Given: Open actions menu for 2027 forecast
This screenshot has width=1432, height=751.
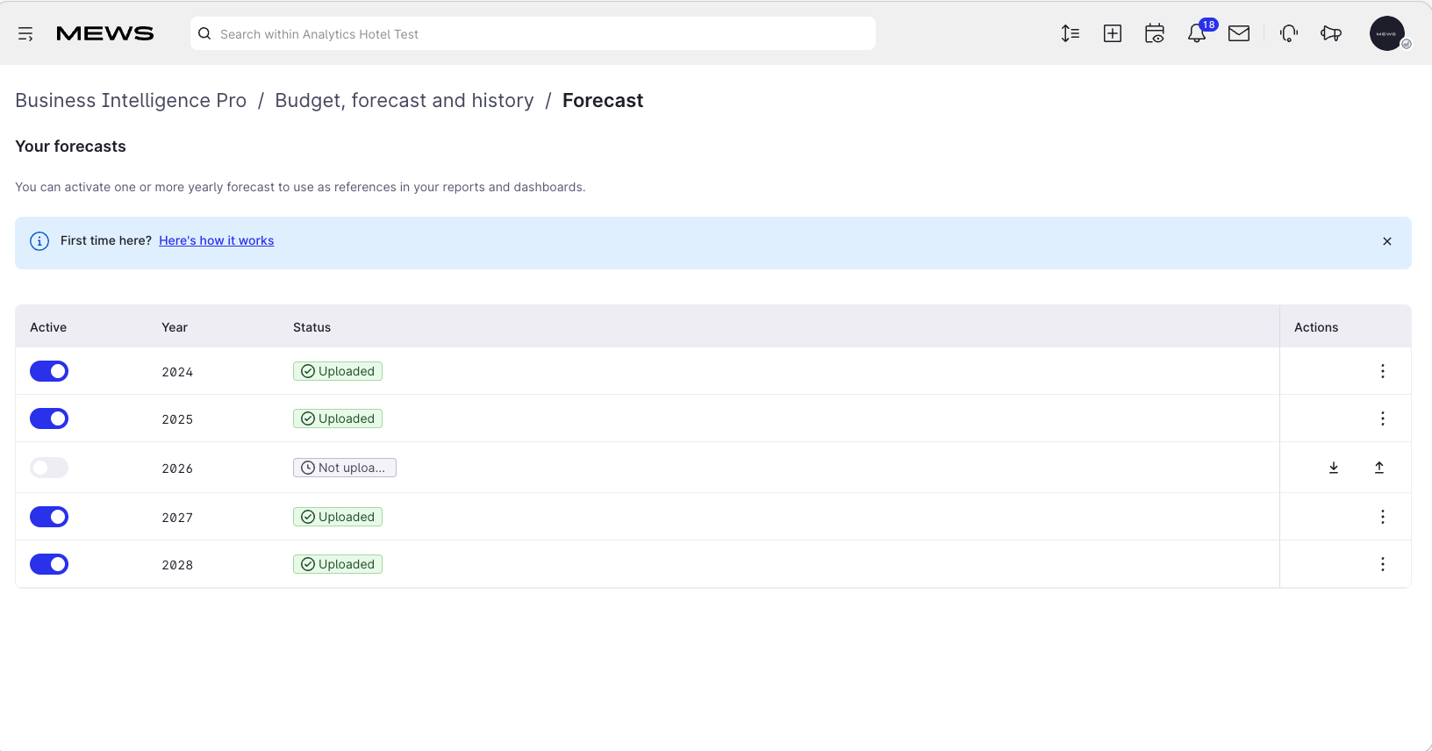Looking at the screenshot, I should [x=1383, y=517].
